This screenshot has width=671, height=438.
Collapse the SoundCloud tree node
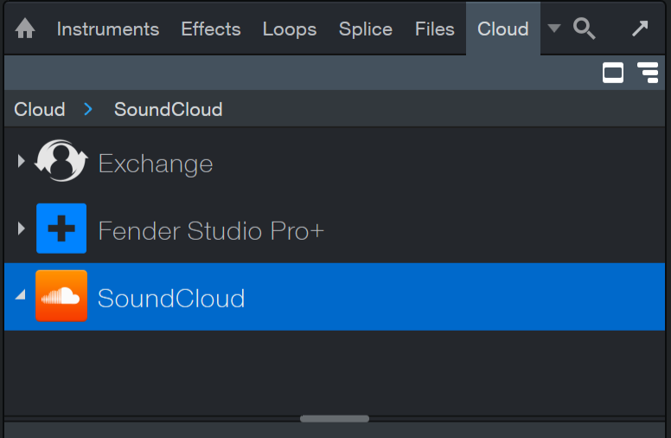(21, 295)
